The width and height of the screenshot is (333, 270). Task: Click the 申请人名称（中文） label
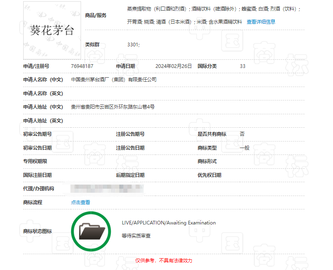pos(43,80)
